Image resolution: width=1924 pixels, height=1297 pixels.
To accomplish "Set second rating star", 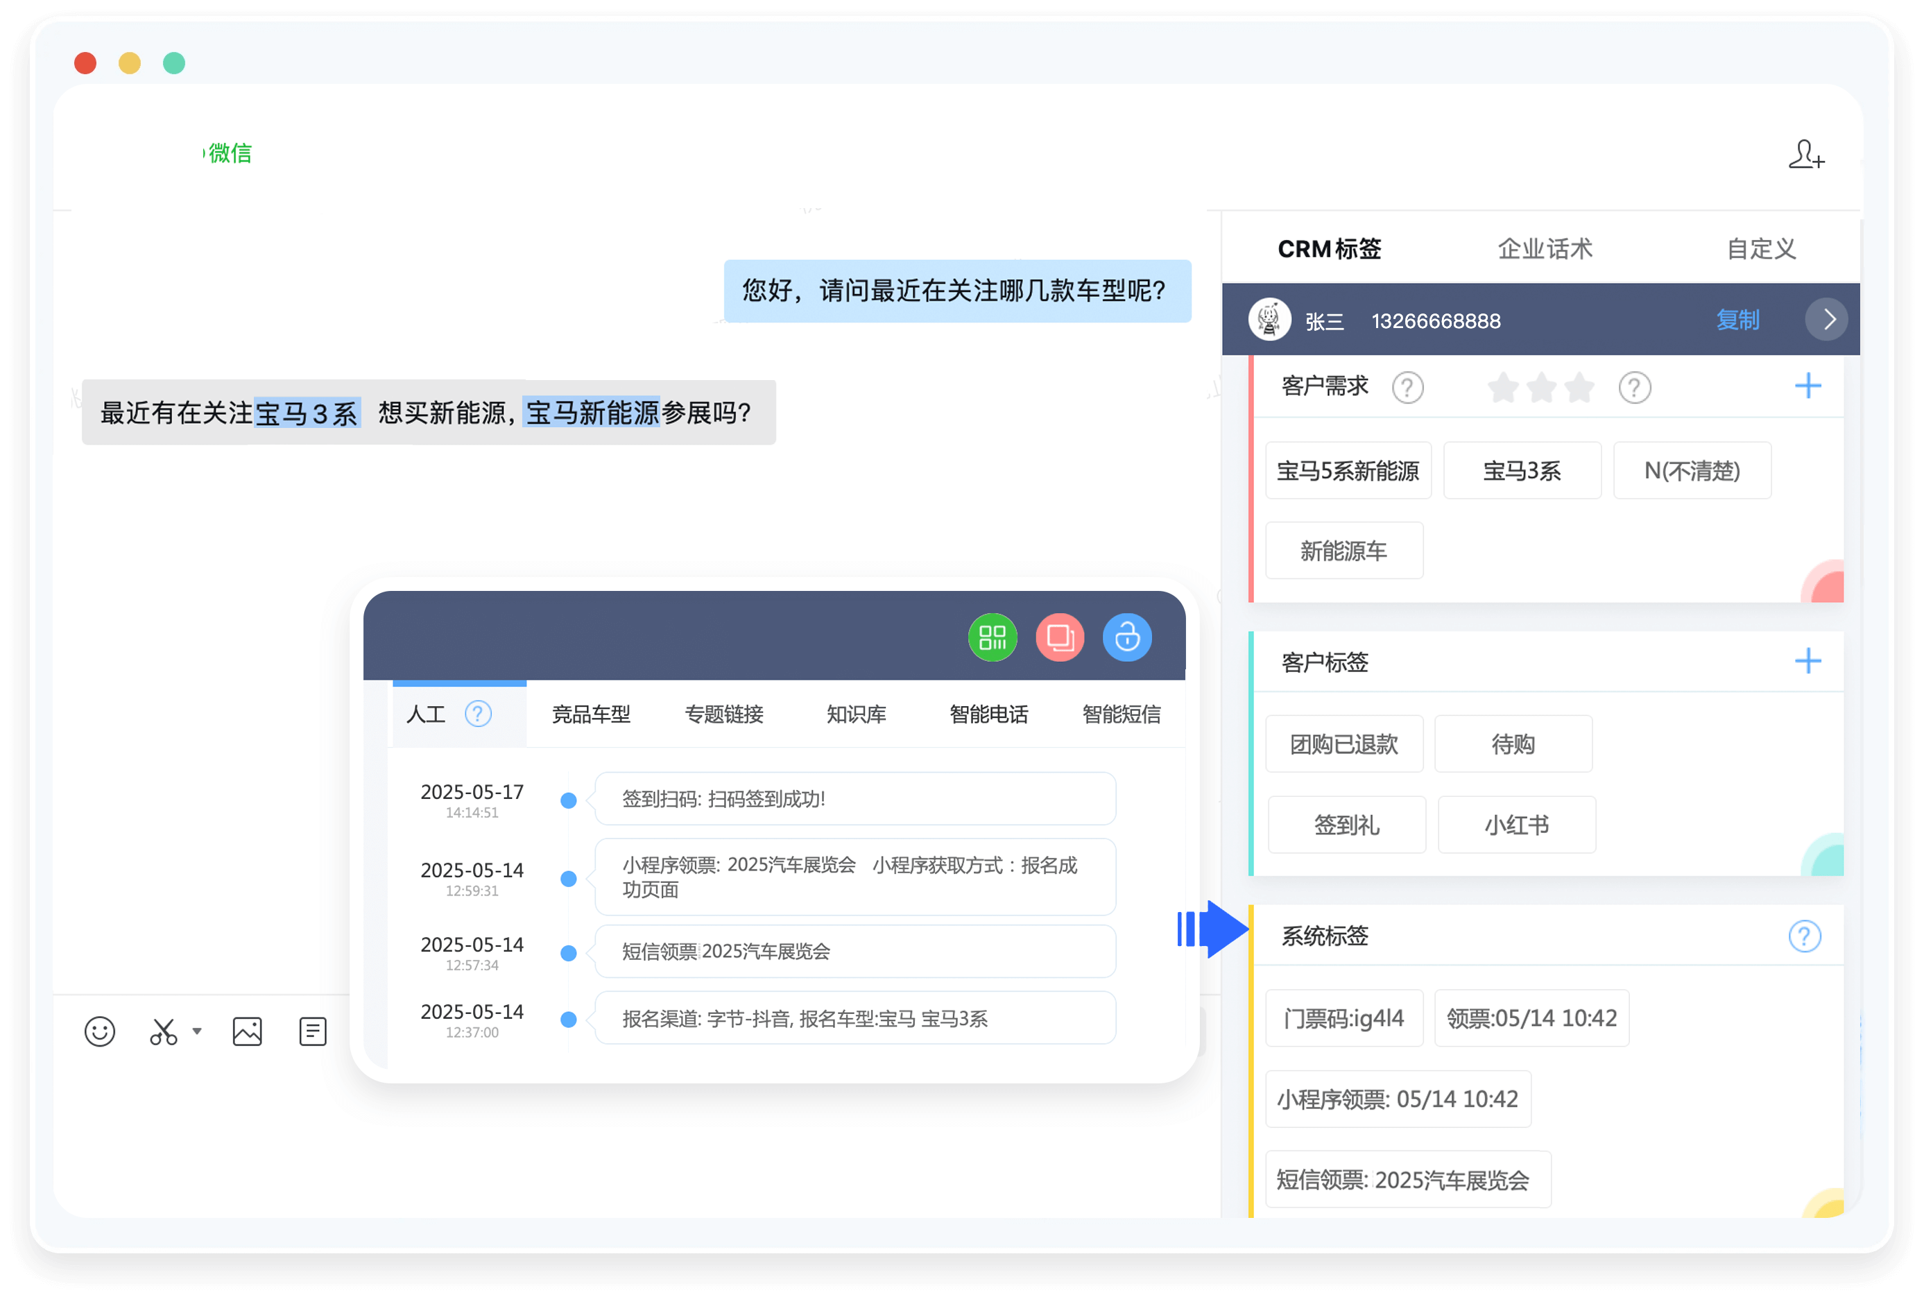I will click(x=1541, y=387).
